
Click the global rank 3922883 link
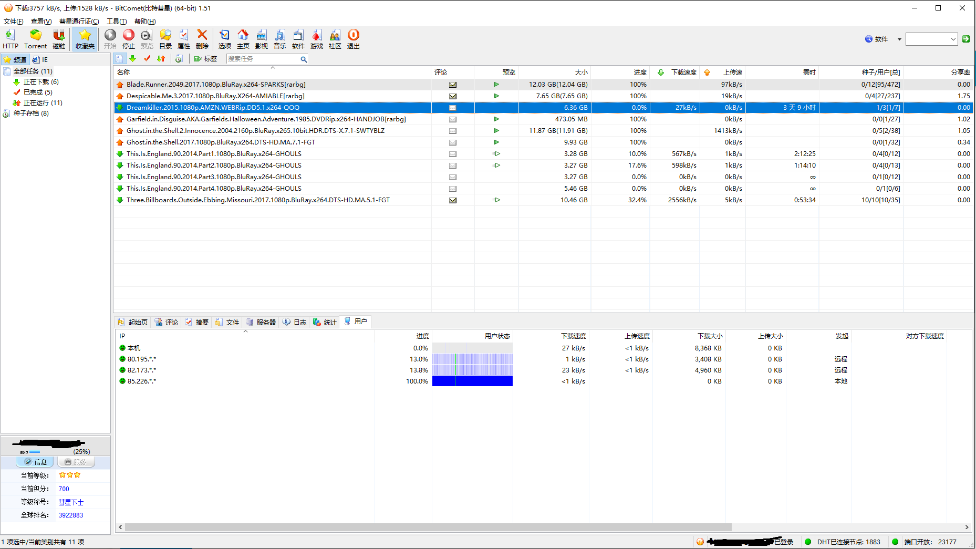(x=71, y=515)
